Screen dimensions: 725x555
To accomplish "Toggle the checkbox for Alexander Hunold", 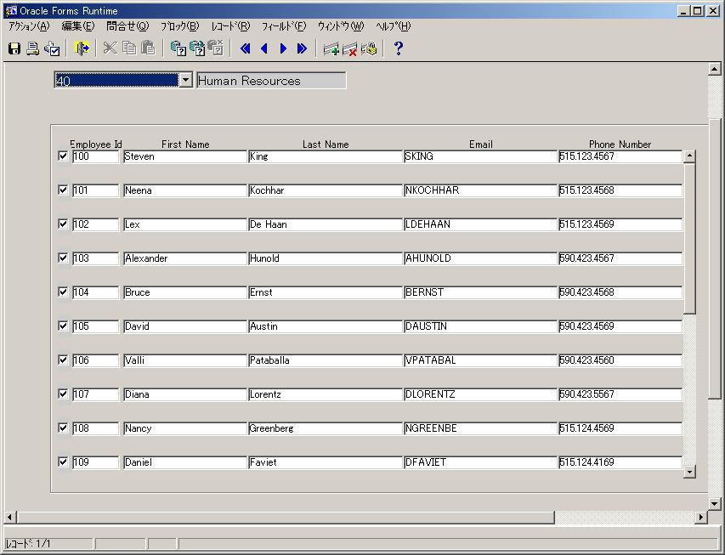I will [64, 258].
